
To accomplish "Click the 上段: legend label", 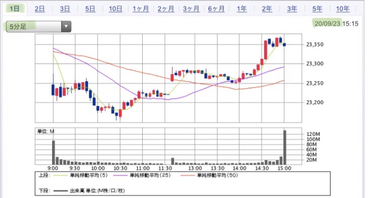I will click(x=44, y=175).
